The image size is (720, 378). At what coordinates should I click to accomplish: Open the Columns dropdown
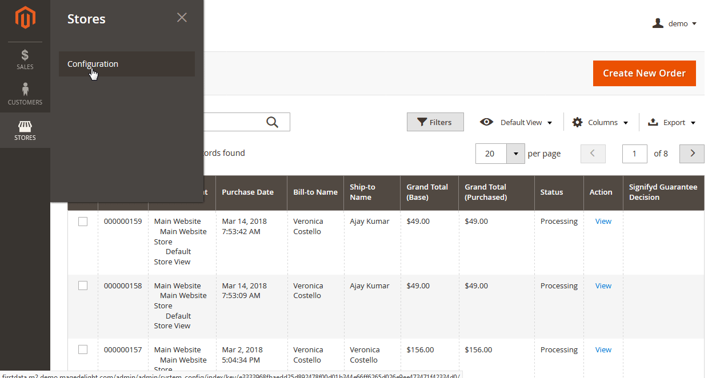click(600, 122)
